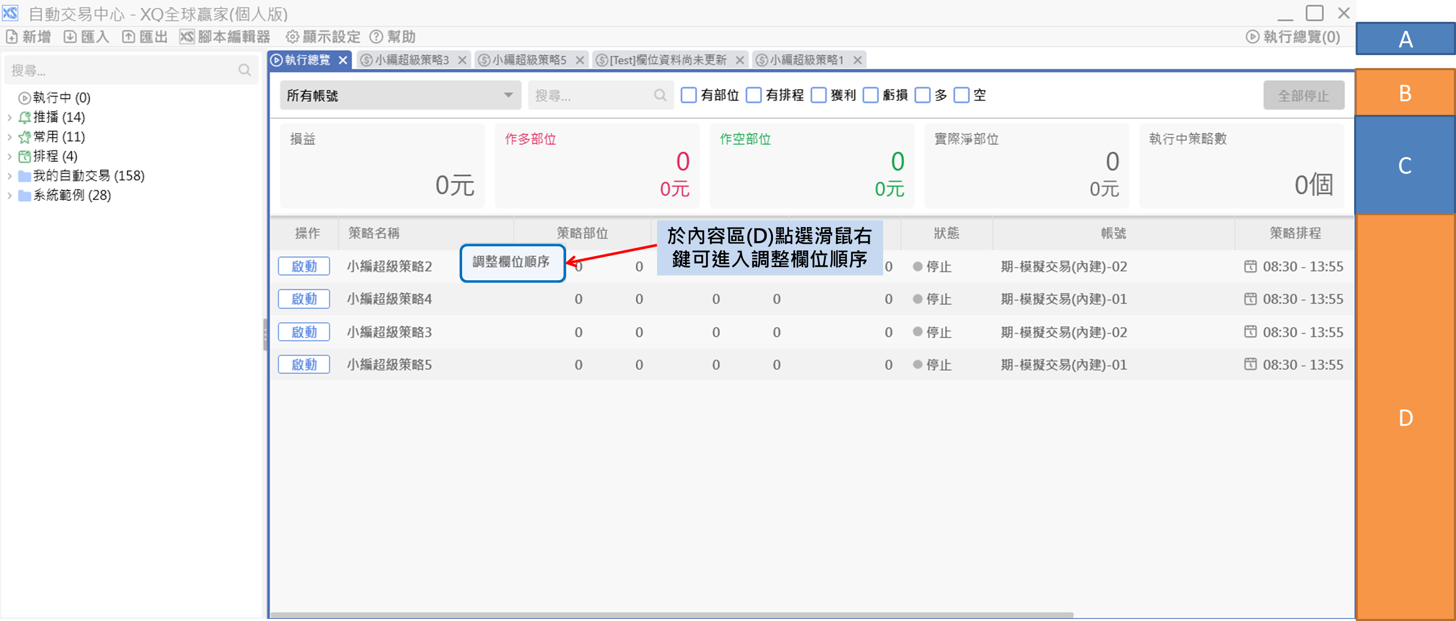
Task: Click the 幫助 help question icon
Action: [376, 37]
